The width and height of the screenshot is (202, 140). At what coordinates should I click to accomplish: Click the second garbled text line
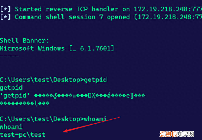tap(25, 104)
